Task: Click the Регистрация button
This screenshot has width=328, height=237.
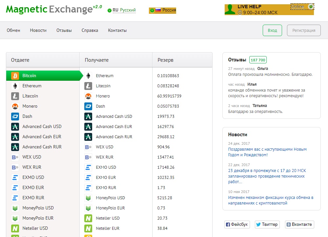Action: [x=304, y=30]
